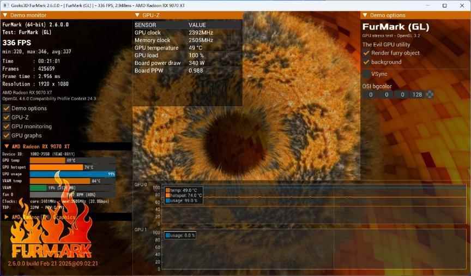
Task: Click the GPU 0 usage 99.0 % legend swatch
Action: pyautogui.click(x=167, y=201)
